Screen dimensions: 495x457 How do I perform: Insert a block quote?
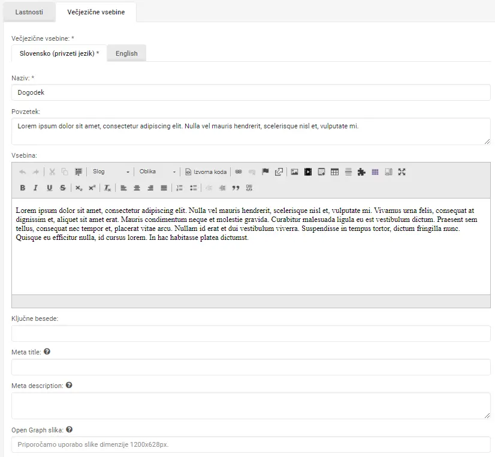click(236, 188)
